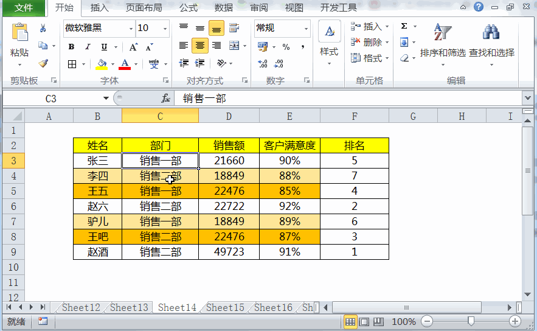Switch to the 插入 ribbon tab
Viewport: 537px width, 331px height.
coord(99,7)
